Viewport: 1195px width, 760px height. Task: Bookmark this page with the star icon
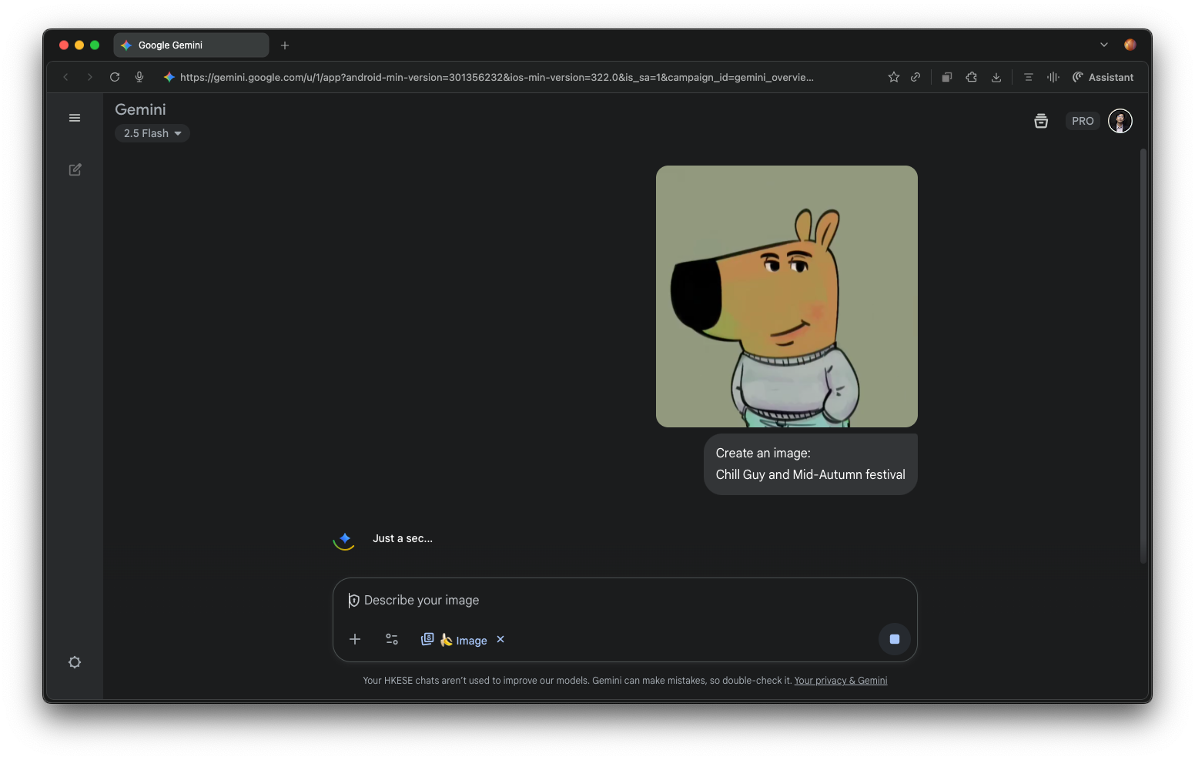pos(893,77)
